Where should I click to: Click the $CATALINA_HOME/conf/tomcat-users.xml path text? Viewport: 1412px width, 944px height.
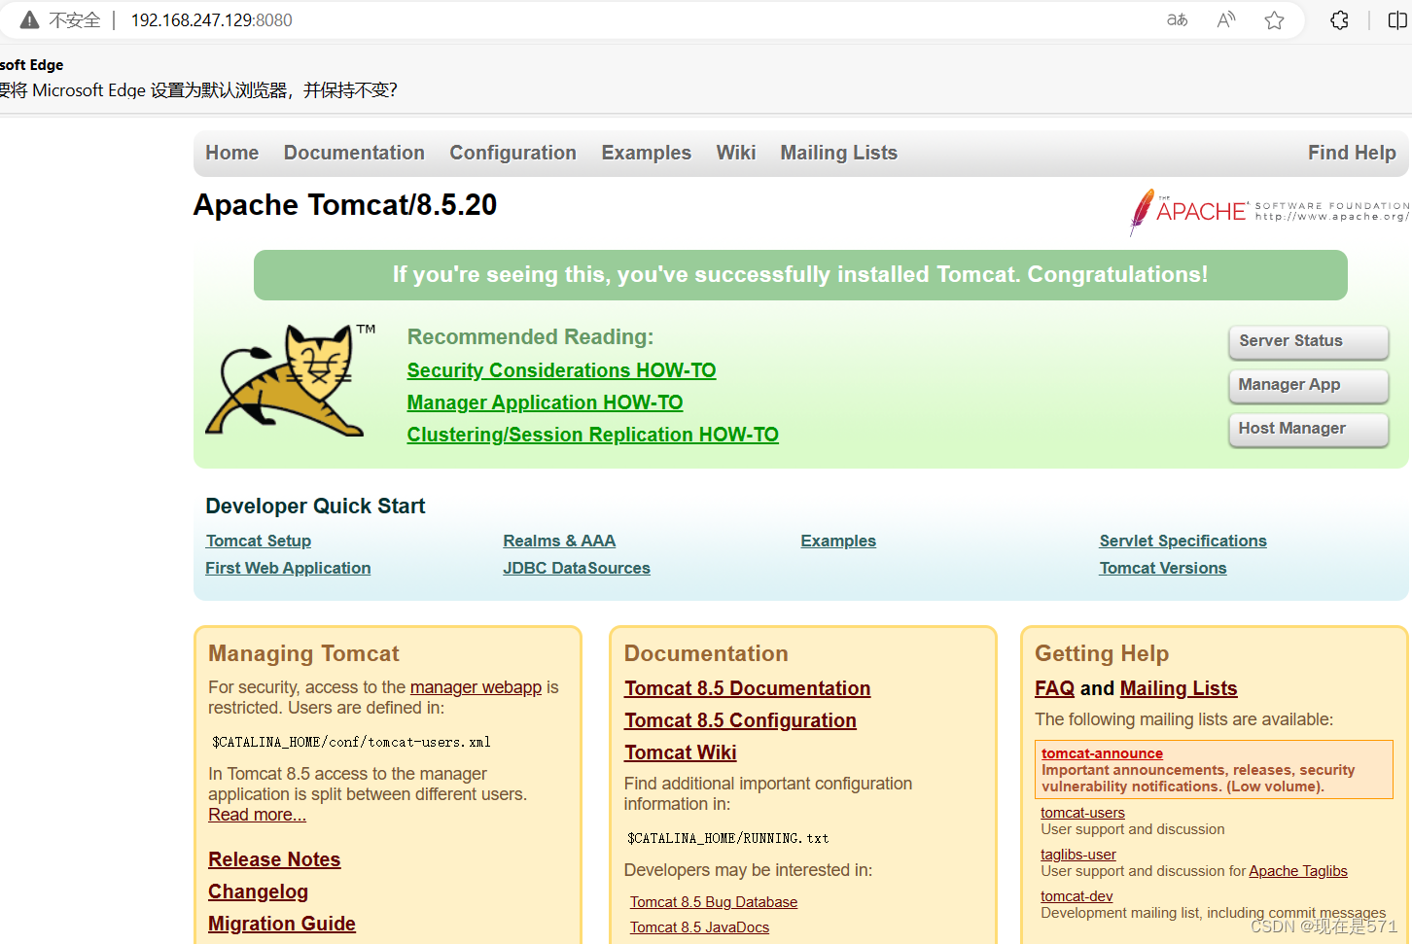tap(350, 742)
